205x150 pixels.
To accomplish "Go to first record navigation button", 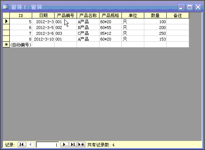I will [x=22, y=145].
